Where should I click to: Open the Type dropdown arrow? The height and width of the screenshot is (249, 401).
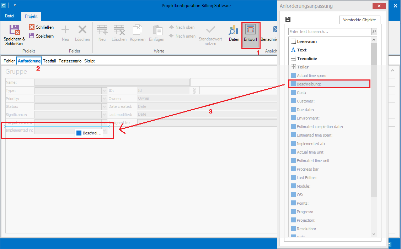(104, 91)
